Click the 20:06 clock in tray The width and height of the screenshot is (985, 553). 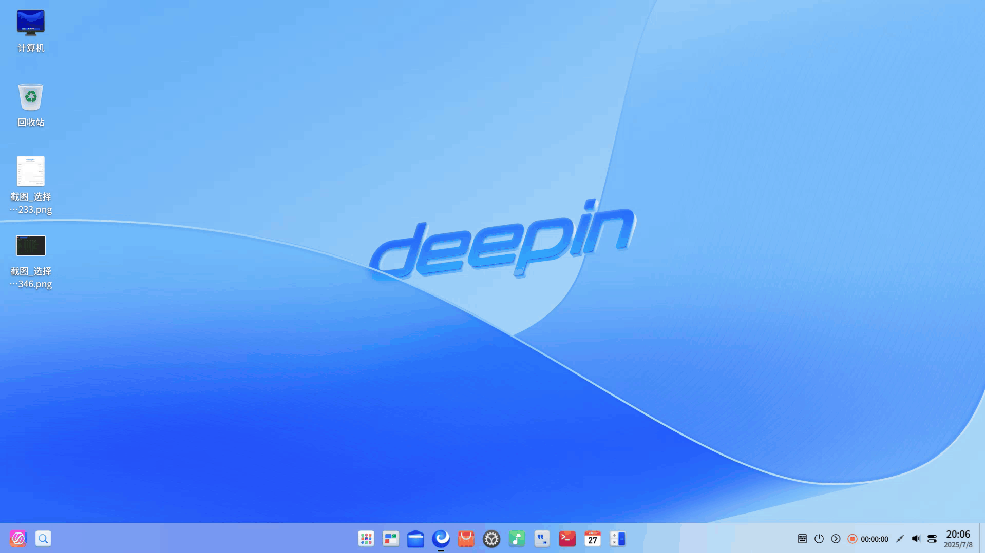click(x=958, y=534)
